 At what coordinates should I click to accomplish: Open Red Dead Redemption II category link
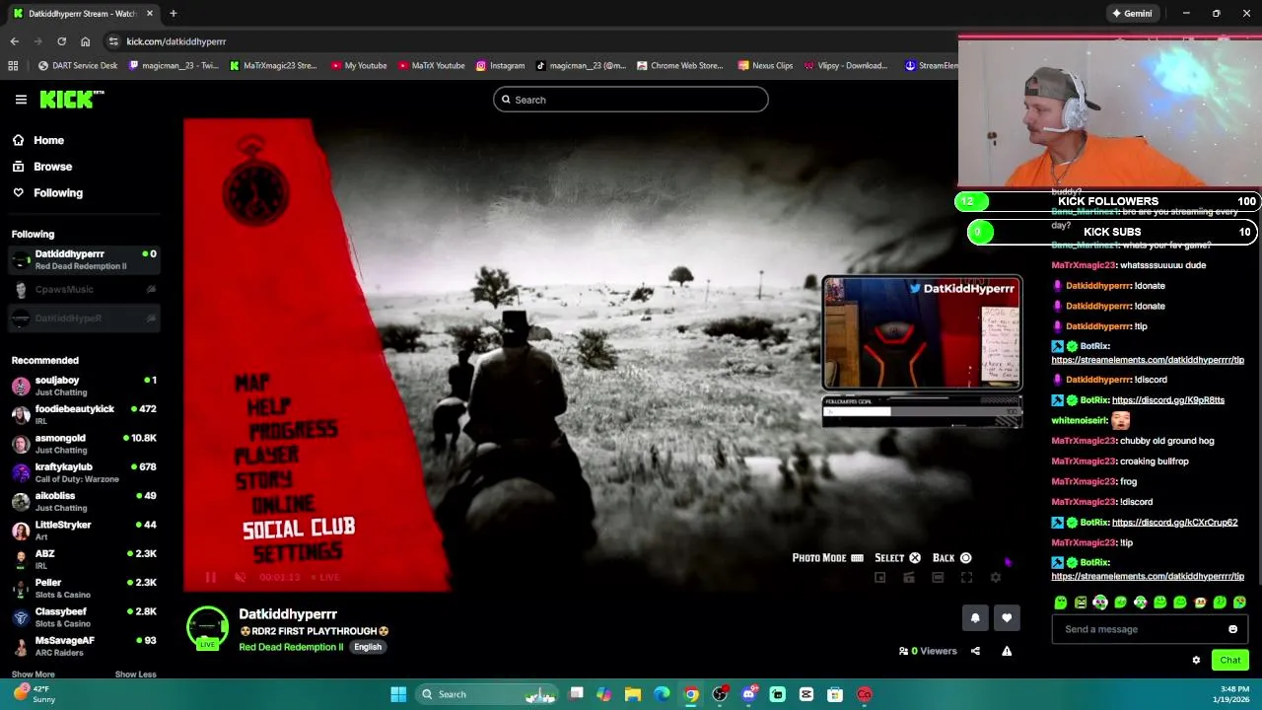click(x=291, y=647)
